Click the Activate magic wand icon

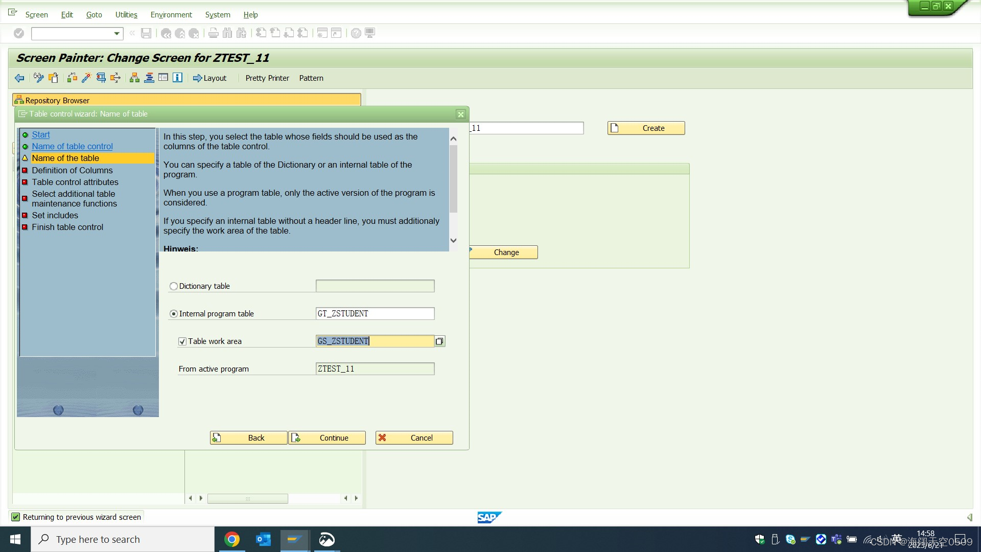coord(86,78)
